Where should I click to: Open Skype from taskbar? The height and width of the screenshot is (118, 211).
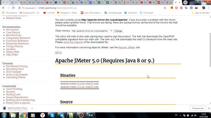52,115
